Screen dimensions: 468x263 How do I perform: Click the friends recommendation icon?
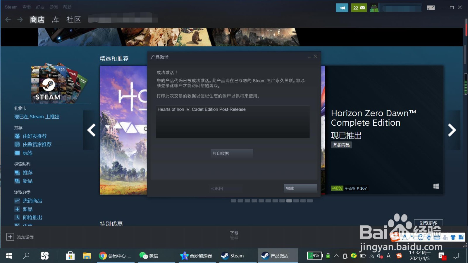click(x=17, y=136)
